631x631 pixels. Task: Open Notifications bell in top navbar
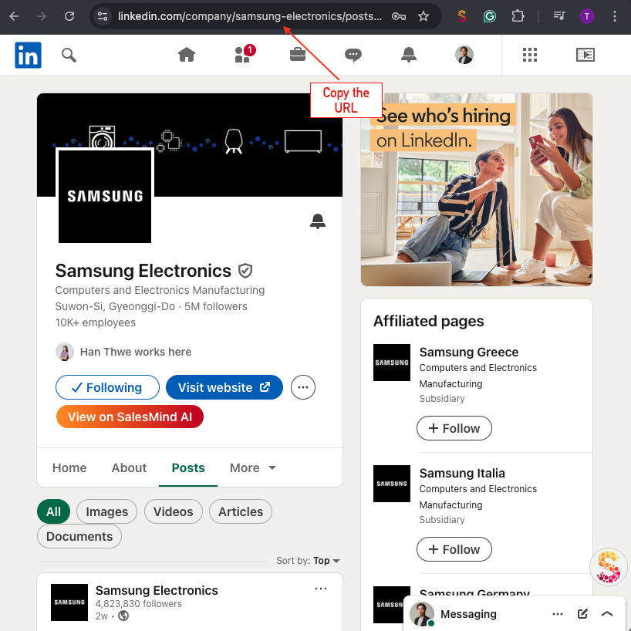pos(408,55)
